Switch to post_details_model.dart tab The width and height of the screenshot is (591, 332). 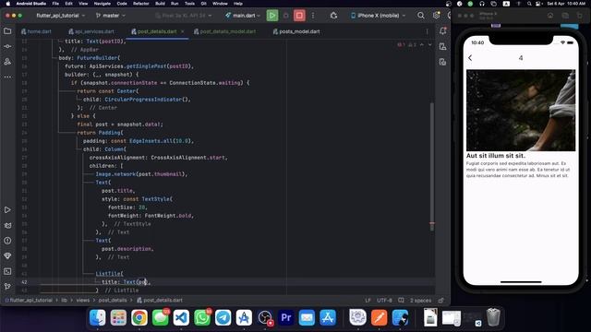pyautogui.click(x=224, y=31)
